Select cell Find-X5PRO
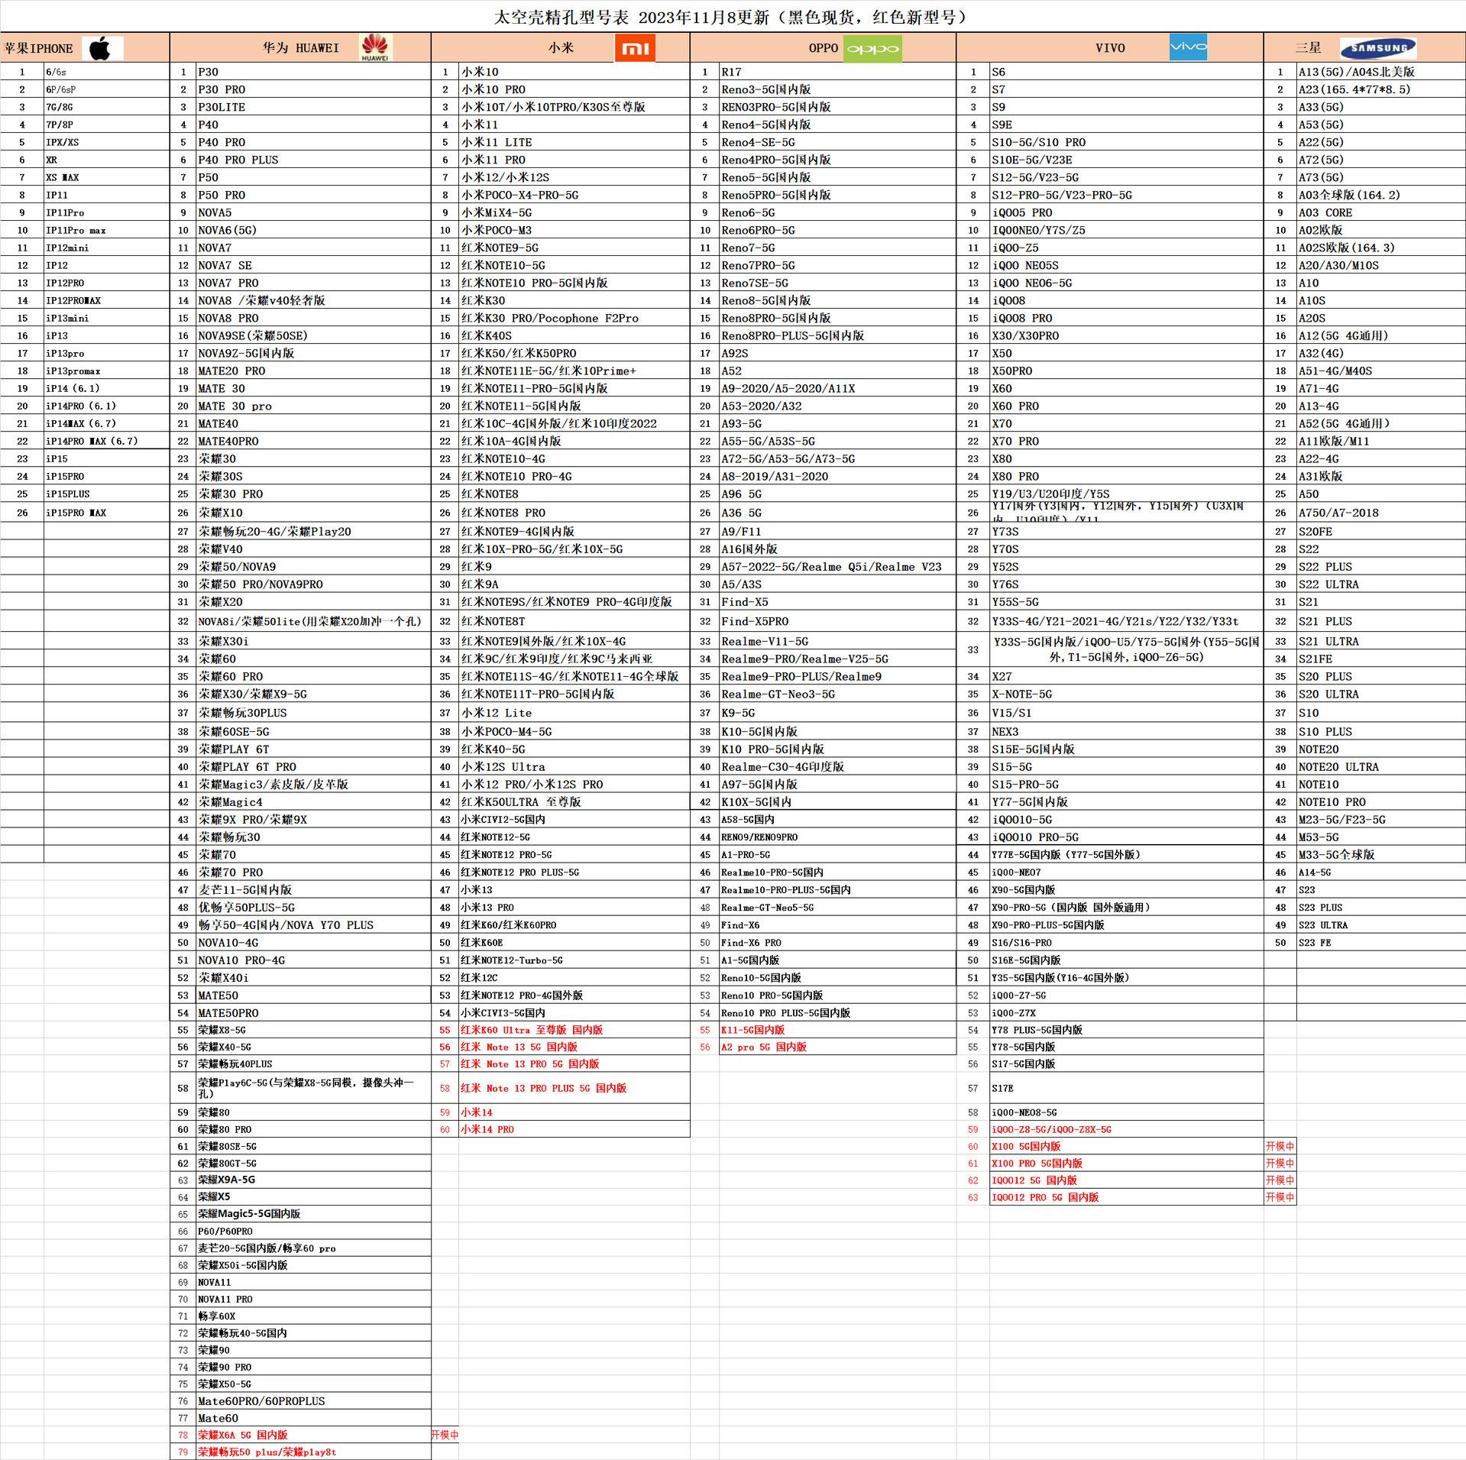 pyautogui.click(x=837, y=622)
